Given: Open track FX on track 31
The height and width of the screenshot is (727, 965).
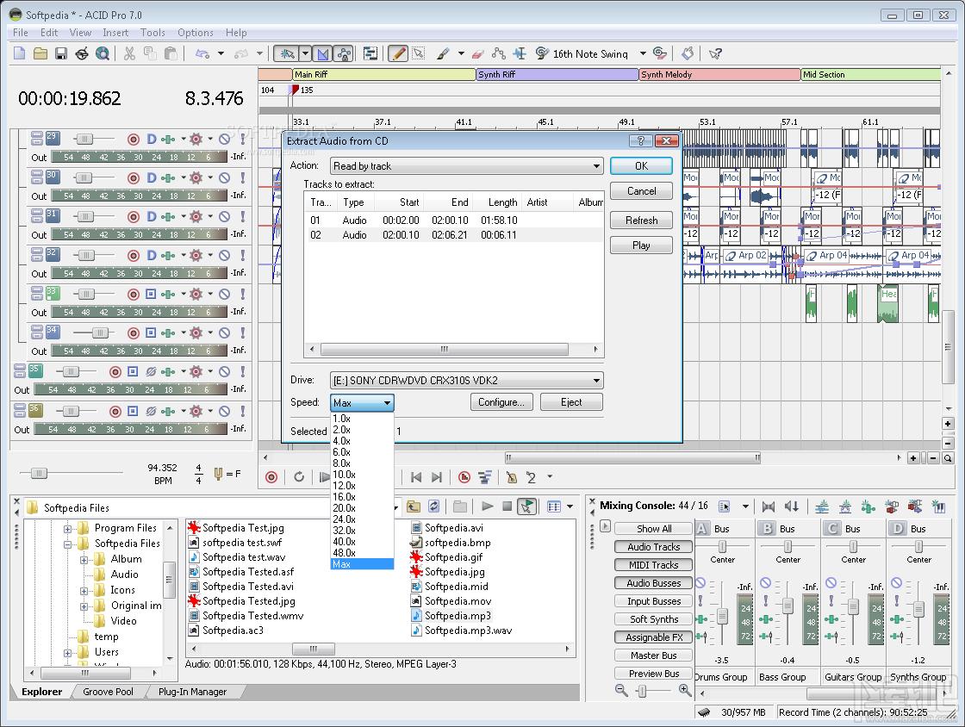Looking at the screenshot, I should pyautogui.click(x=196, y=216).
